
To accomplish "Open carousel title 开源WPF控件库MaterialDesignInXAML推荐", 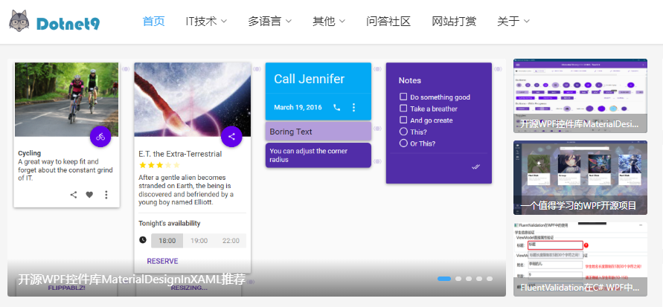I will pyautogui.click(x=132, y=279).
